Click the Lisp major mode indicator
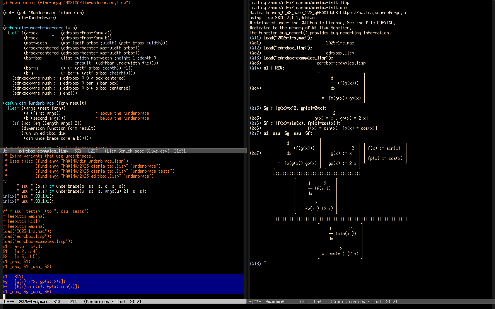The image size is (495, 309). tap(112, 151)
